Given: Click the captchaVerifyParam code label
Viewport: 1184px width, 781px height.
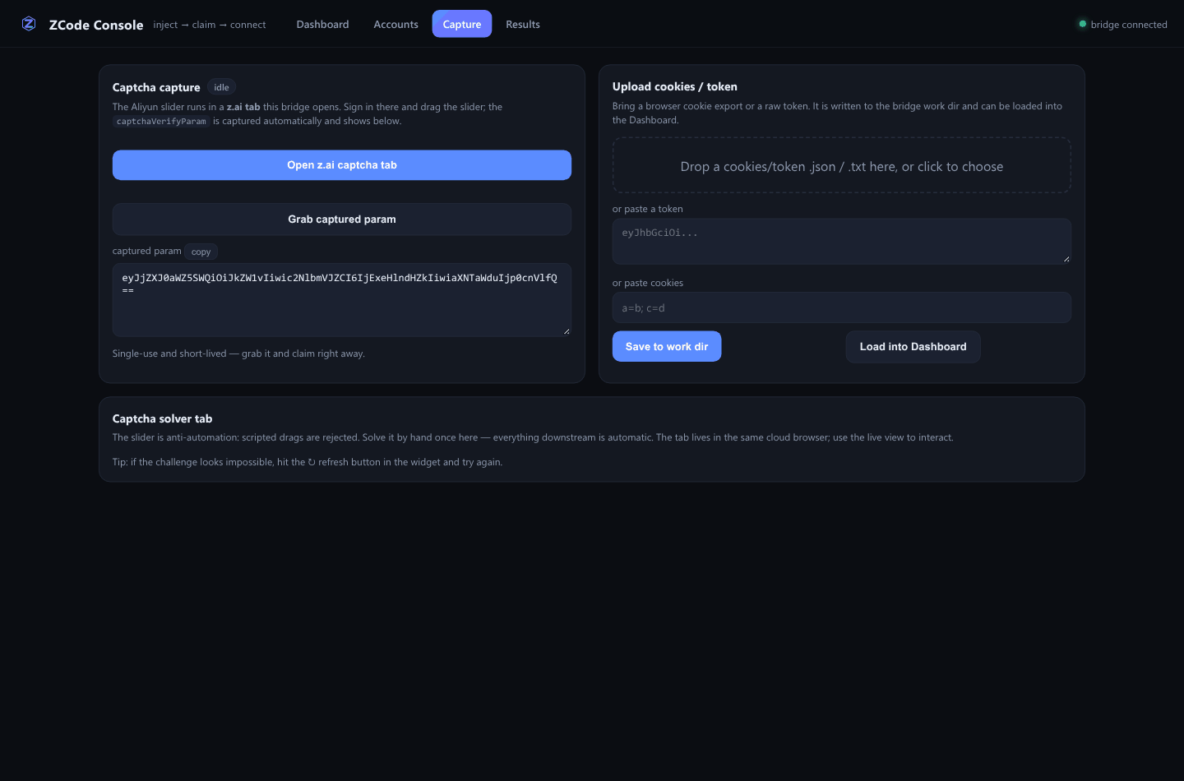Looking at the screenshot, I should point(161,122).
